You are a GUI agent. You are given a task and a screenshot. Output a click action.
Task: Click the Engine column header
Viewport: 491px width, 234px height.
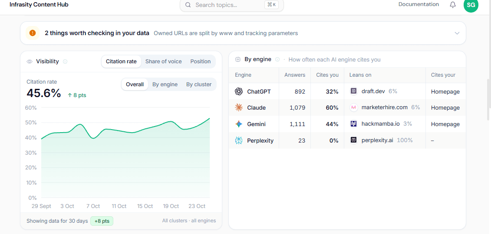tap(243, 75)
